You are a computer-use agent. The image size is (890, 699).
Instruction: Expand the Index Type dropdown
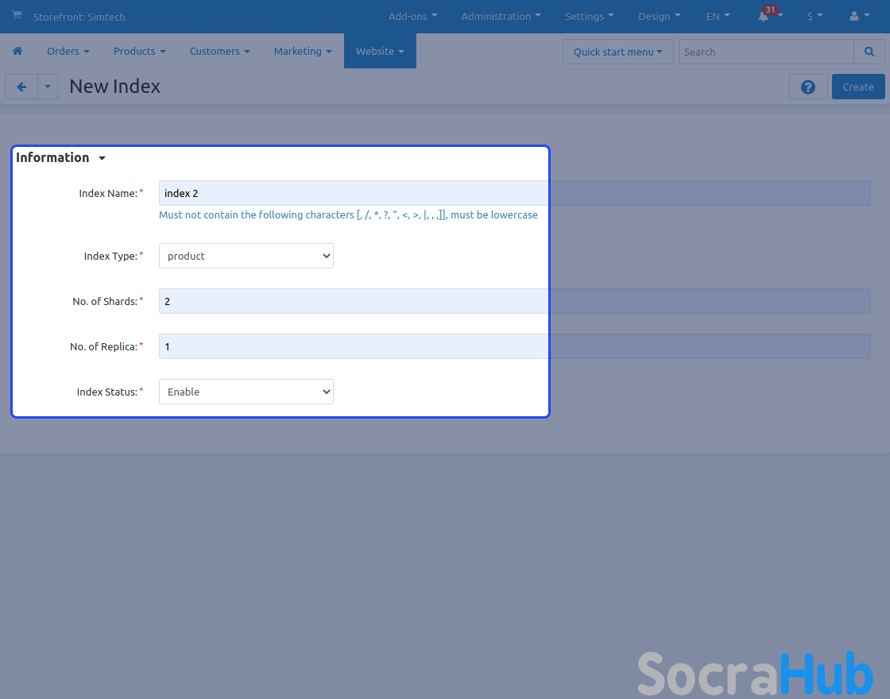[x=246, y=256]
